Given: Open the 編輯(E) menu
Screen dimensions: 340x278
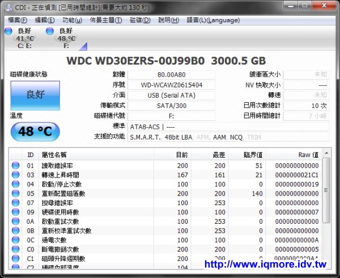Looking at the screenshot, I should coord(45,20).
